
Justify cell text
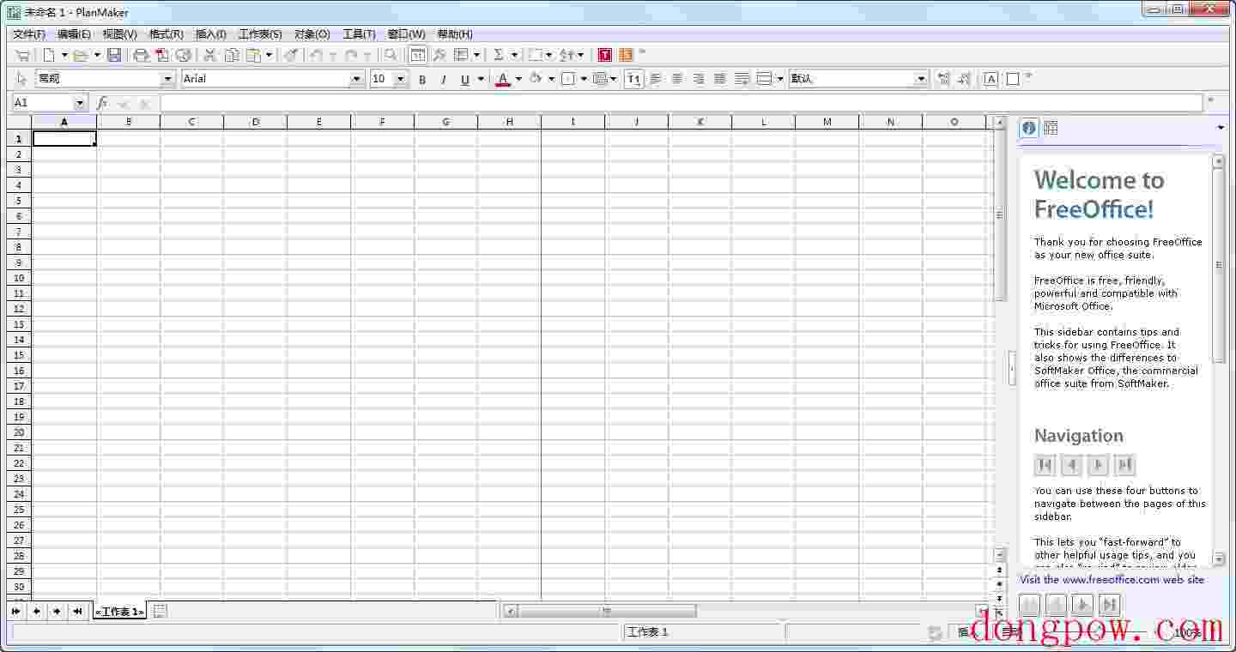tap(720, 79)
